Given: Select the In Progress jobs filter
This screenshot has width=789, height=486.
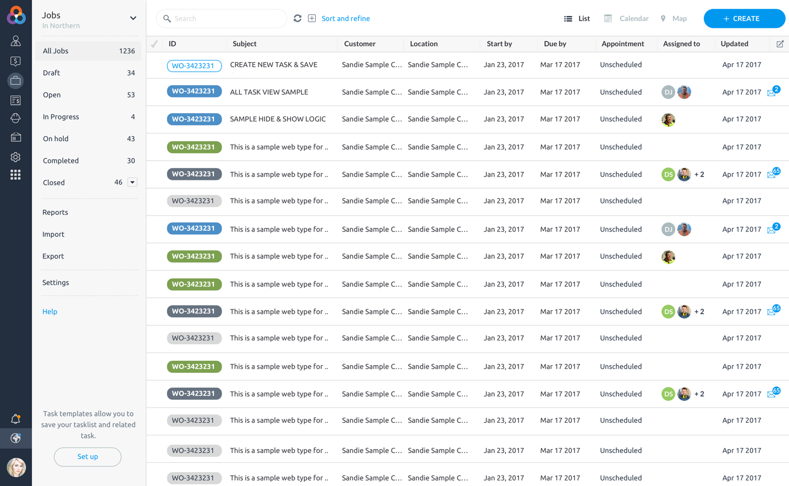Looking at the screenshot, I should tap(61, 117).
